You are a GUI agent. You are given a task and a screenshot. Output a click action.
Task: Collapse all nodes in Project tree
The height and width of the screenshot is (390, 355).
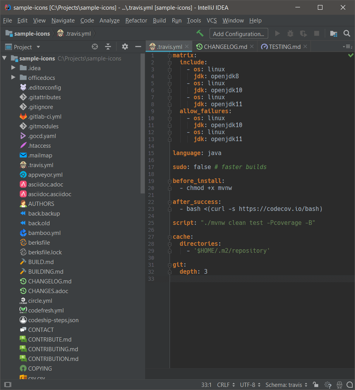pyautogui.click(x=109, y=47)
